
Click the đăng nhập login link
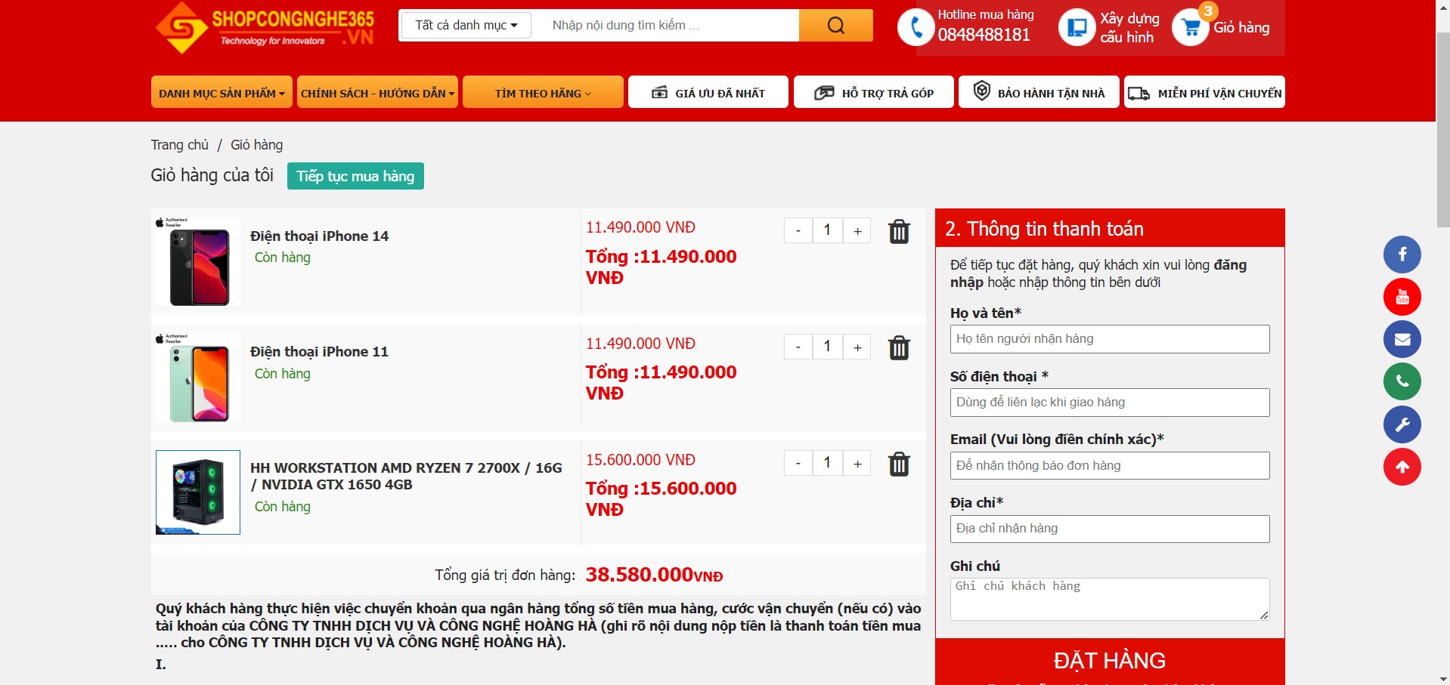(x=1098, y=273)
